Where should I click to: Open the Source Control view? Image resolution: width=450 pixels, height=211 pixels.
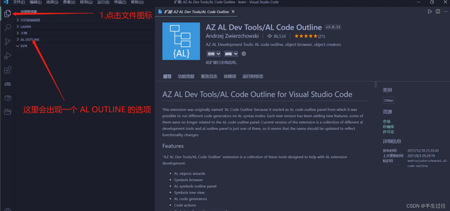click(7, 41)
